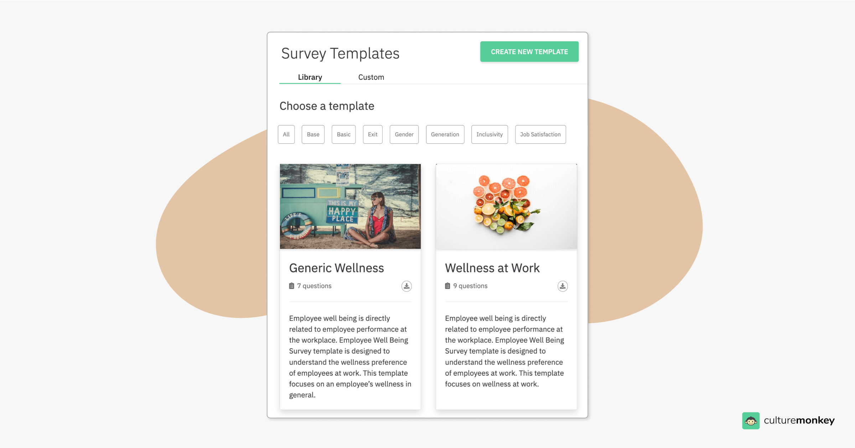Select the Base filter tag
The image size is (855, 448).
tap(313, 134)
